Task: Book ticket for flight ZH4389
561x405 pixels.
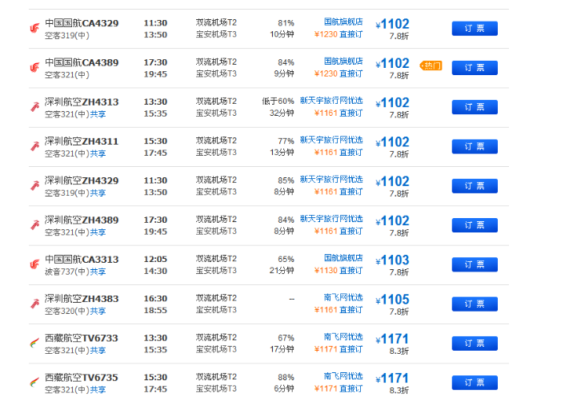Action: point(475,225)
